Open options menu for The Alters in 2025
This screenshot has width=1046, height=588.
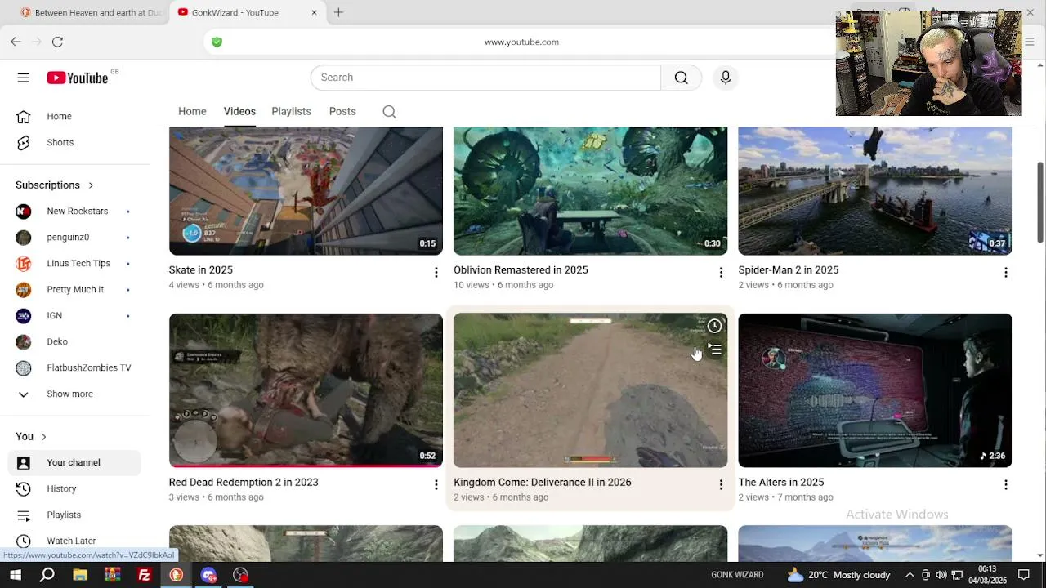pos(1005,485)
